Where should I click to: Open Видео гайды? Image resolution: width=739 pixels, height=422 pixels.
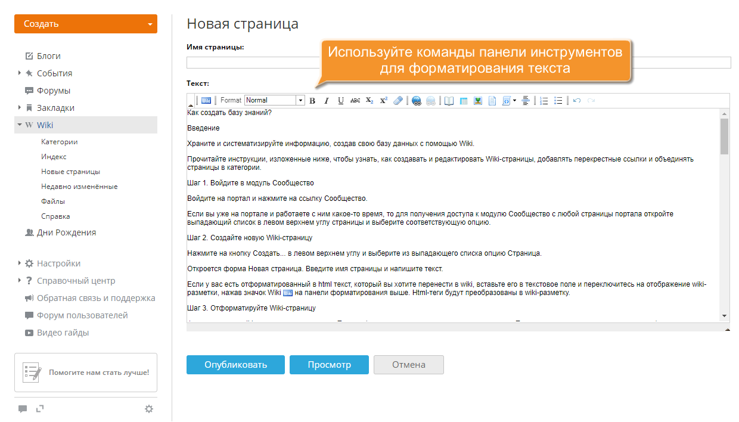click(x=63, y=333)
